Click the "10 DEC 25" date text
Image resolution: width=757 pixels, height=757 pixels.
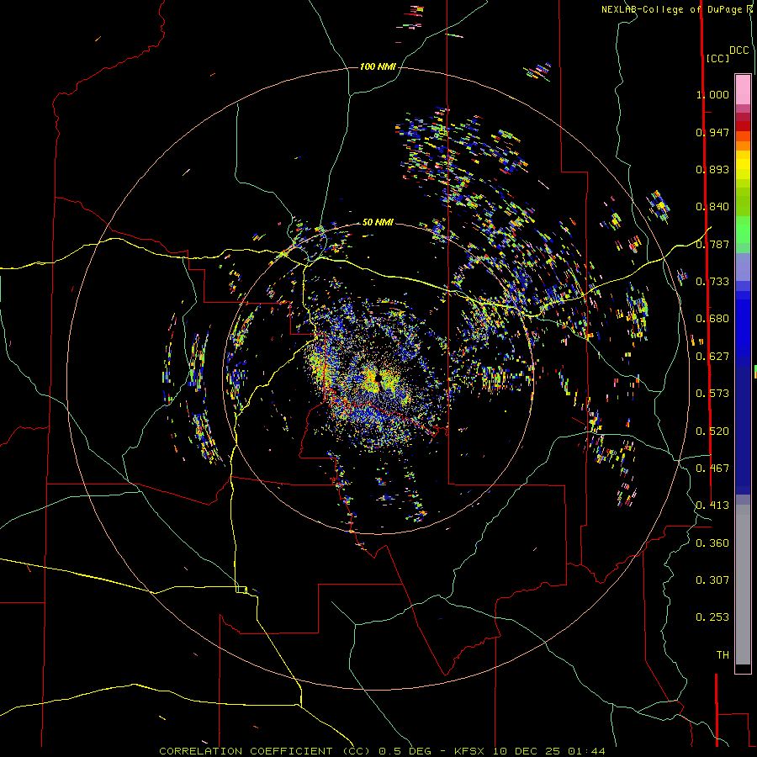click(527, 751)
